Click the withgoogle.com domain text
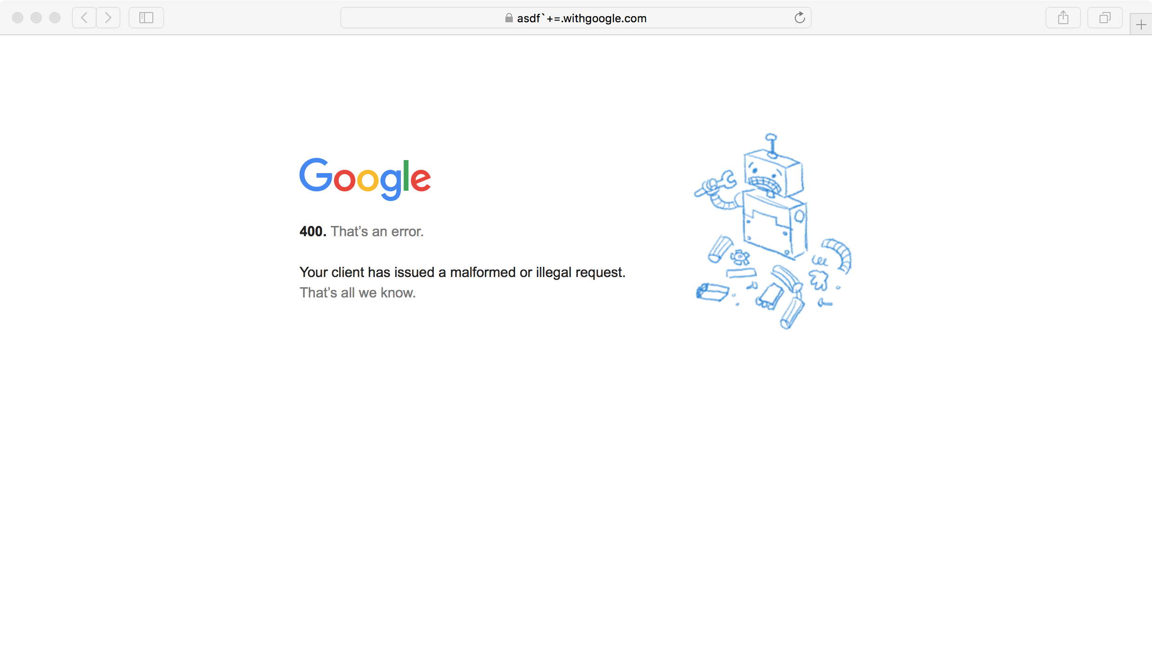 click(604, 18)
